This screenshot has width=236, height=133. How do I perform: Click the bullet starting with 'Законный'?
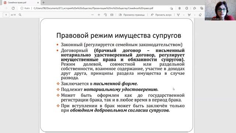[122, 45]
